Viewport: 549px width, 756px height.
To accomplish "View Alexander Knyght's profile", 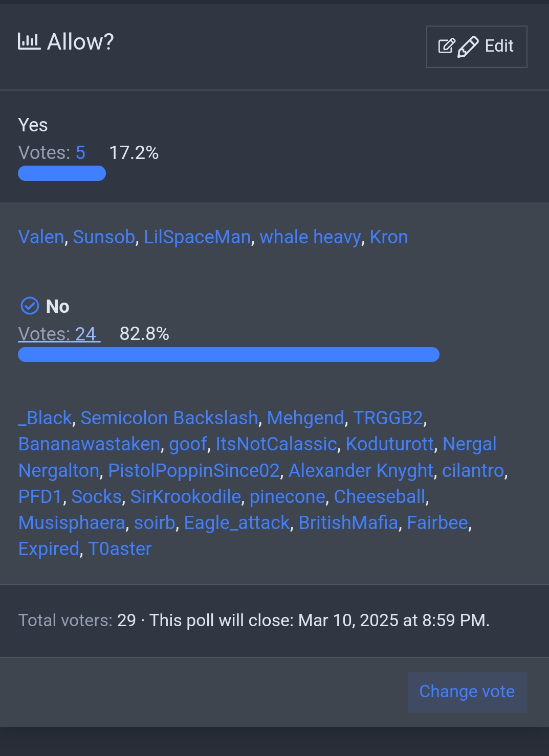I will pos(361,471).
